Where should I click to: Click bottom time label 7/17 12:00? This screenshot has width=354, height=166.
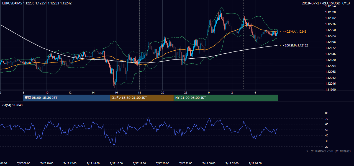click(x=70, y=164)
